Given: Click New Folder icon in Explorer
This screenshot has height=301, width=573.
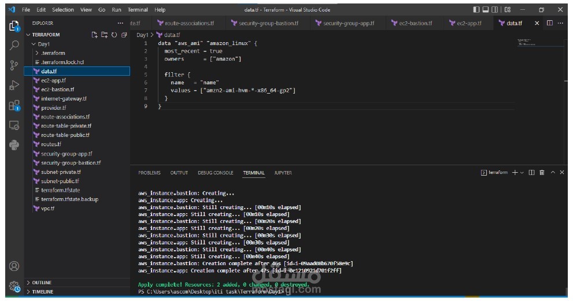Looking at the screenshot, I should (104, 35).
